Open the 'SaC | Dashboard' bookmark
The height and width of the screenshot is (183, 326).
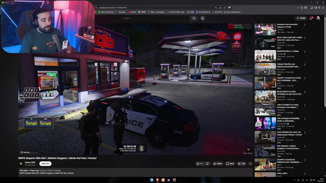[x=203, y=12]
